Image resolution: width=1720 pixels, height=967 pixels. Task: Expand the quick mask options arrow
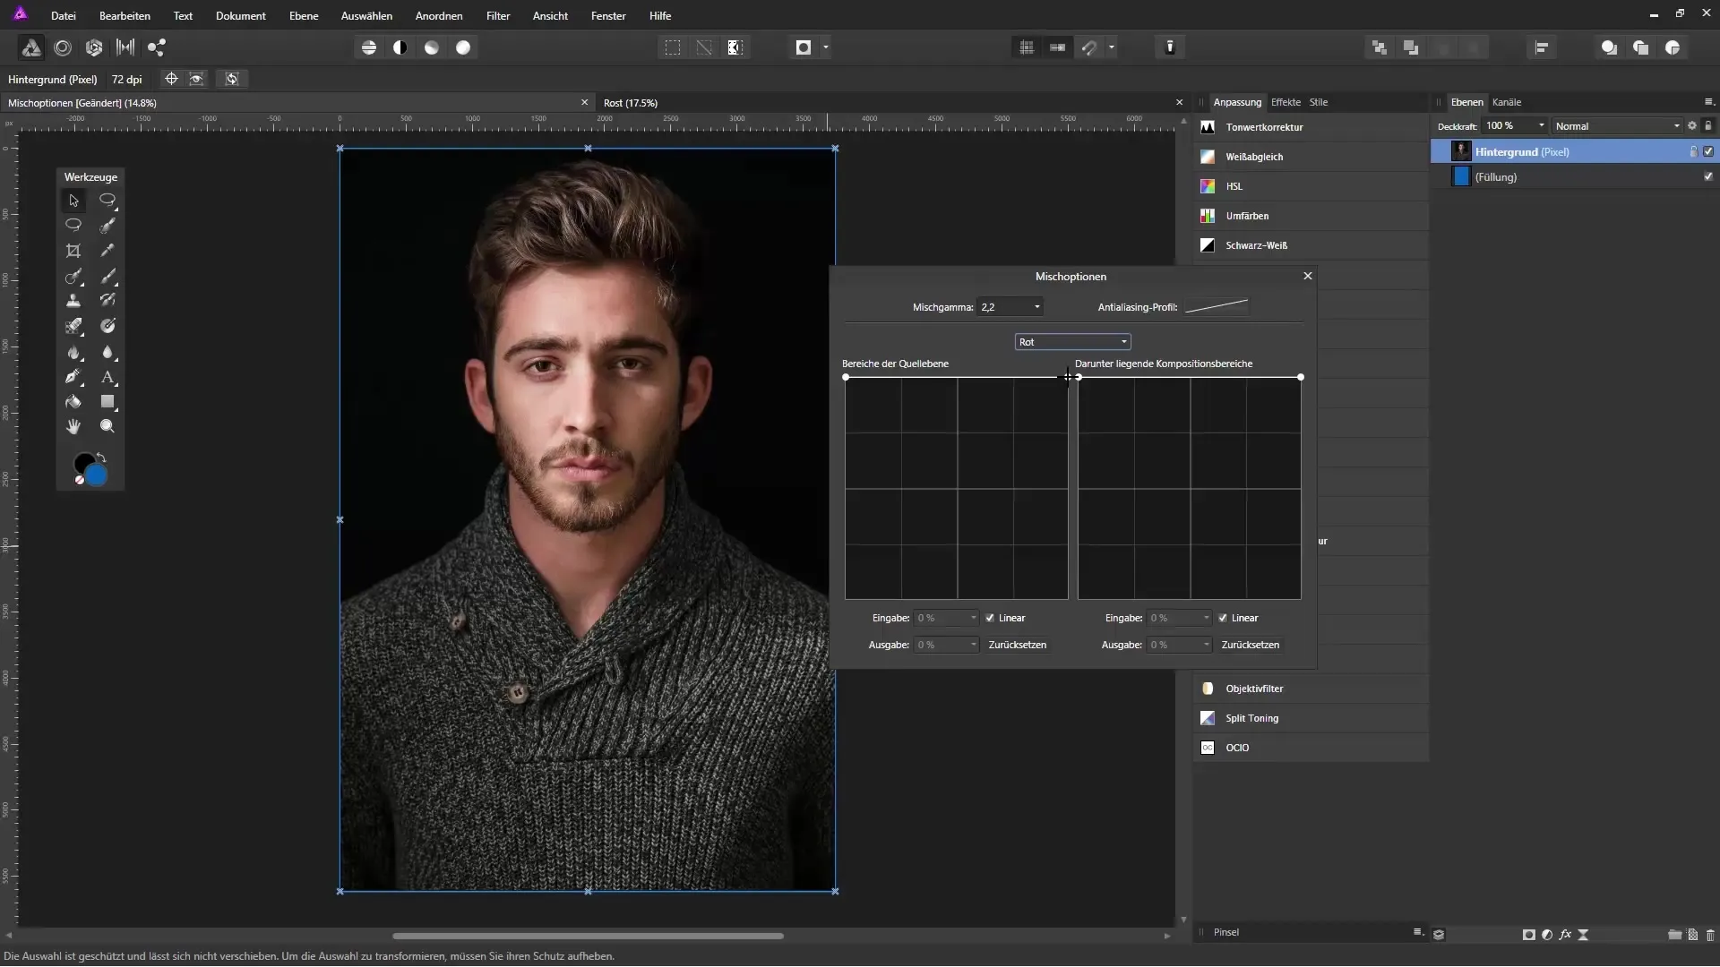[826, 47]
